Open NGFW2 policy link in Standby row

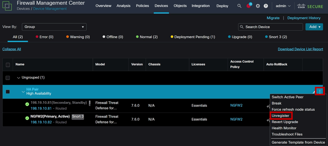click(x=236, y=105)
